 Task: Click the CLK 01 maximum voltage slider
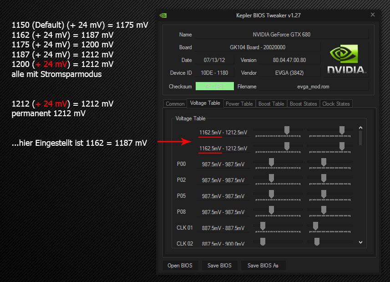click(x=316, y=226)
